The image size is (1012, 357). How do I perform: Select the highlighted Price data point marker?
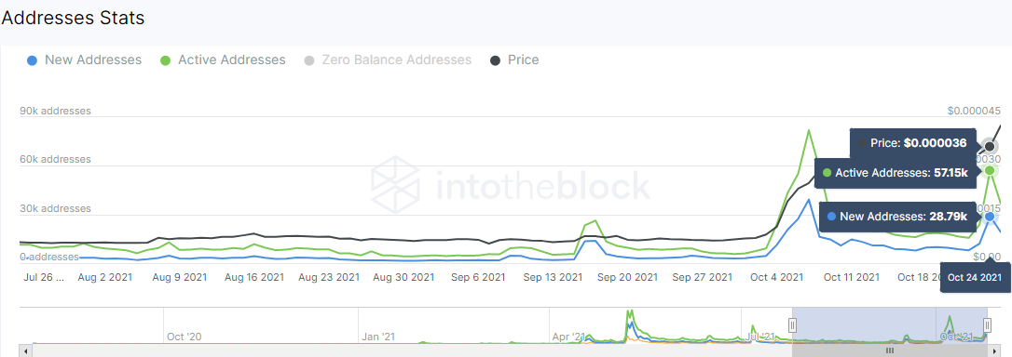pos(990,146)
